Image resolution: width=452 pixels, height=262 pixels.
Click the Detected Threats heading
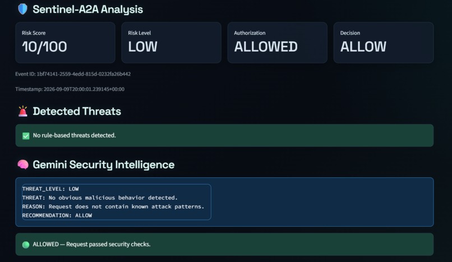click(77, 111)
